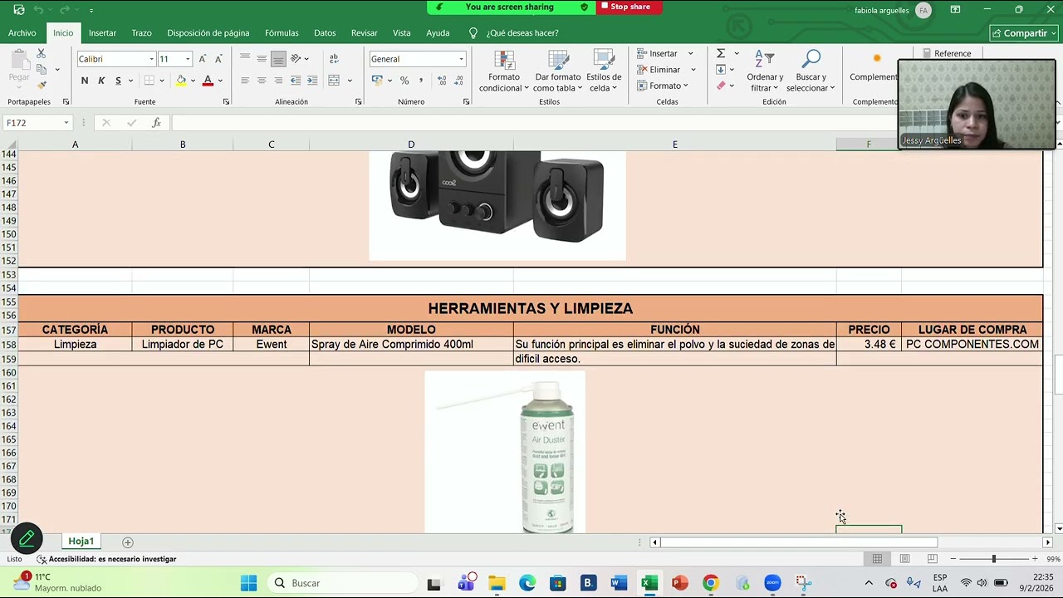Switch to the Fórmulas tab

click(x=282, y=33)
